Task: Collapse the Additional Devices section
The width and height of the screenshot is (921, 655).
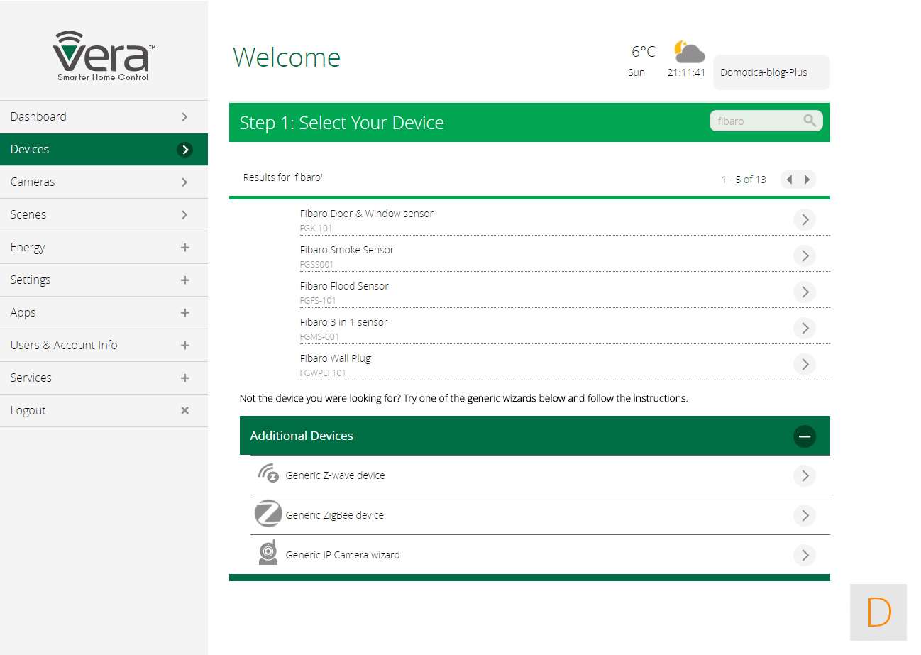Action: tap(804, 436)
